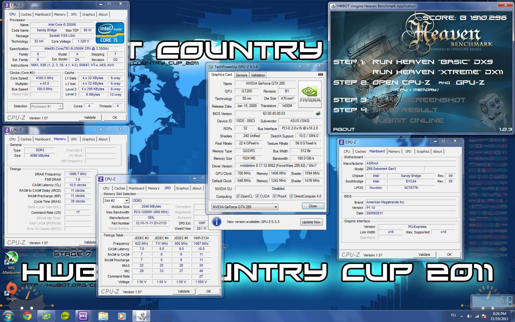Switch to Validation tab in GPU-Z
515x322 pixels.
pyautogui.click(x=258, y=75)
